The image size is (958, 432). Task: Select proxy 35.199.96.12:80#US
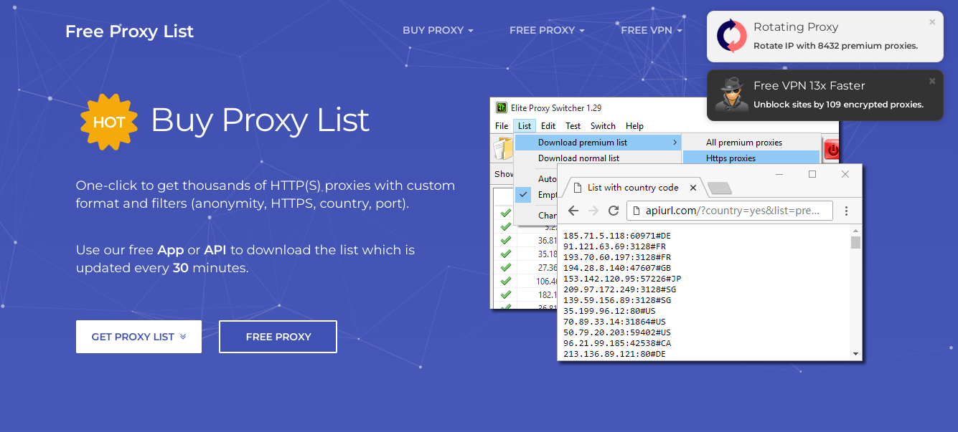(x=609, y=311)
